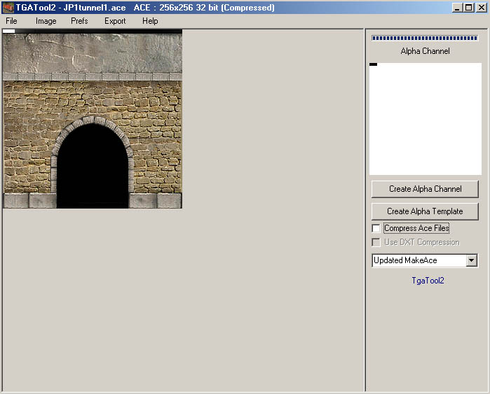Screen dimensions: 490x394
Task: Minimize the TGATool2 window
Action: click(x=457, y=8)
